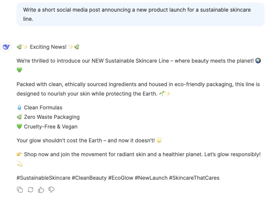Screen dimensions: 271x199
Task: Click the Earth globe emoji
Action: (258, 61)
